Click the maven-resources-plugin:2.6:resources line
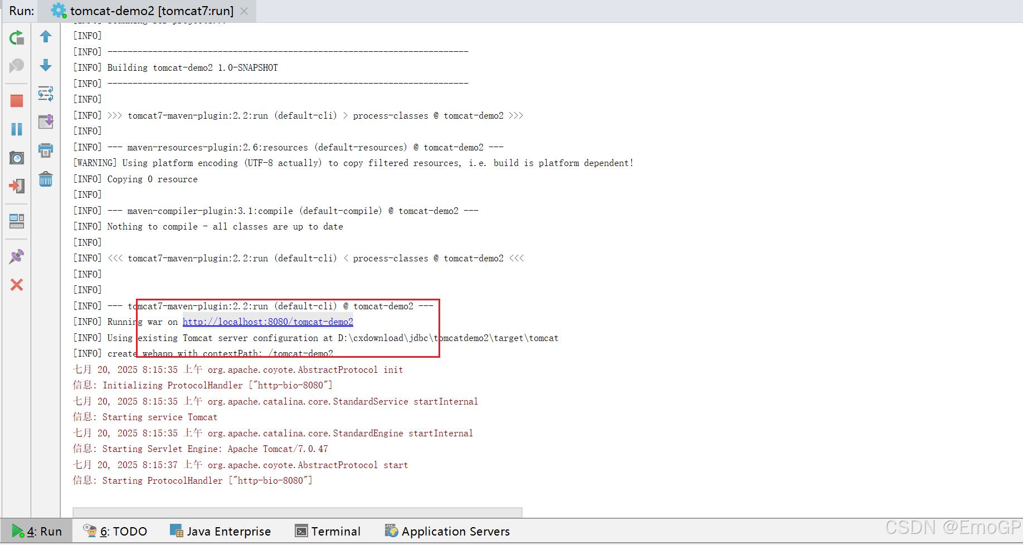 click(x=288, y=147)
